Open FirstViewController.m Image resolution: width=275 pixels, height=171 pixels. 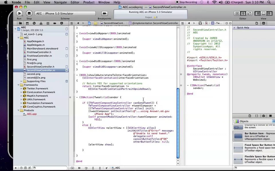[x=39, y=56]
